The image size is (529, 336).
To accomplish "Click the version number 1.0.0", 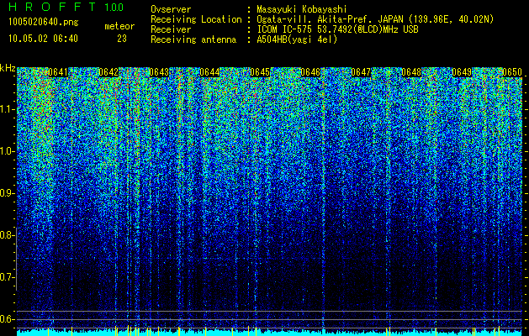I will [114, 8].
